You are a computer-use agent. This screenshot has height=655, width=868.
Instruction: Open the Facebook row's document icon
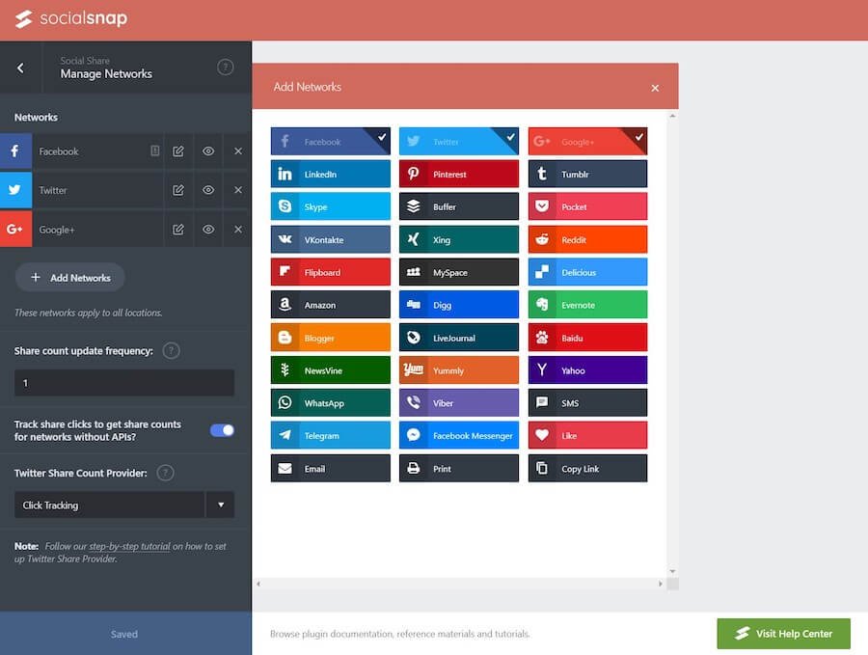click(x=155, y=150)
